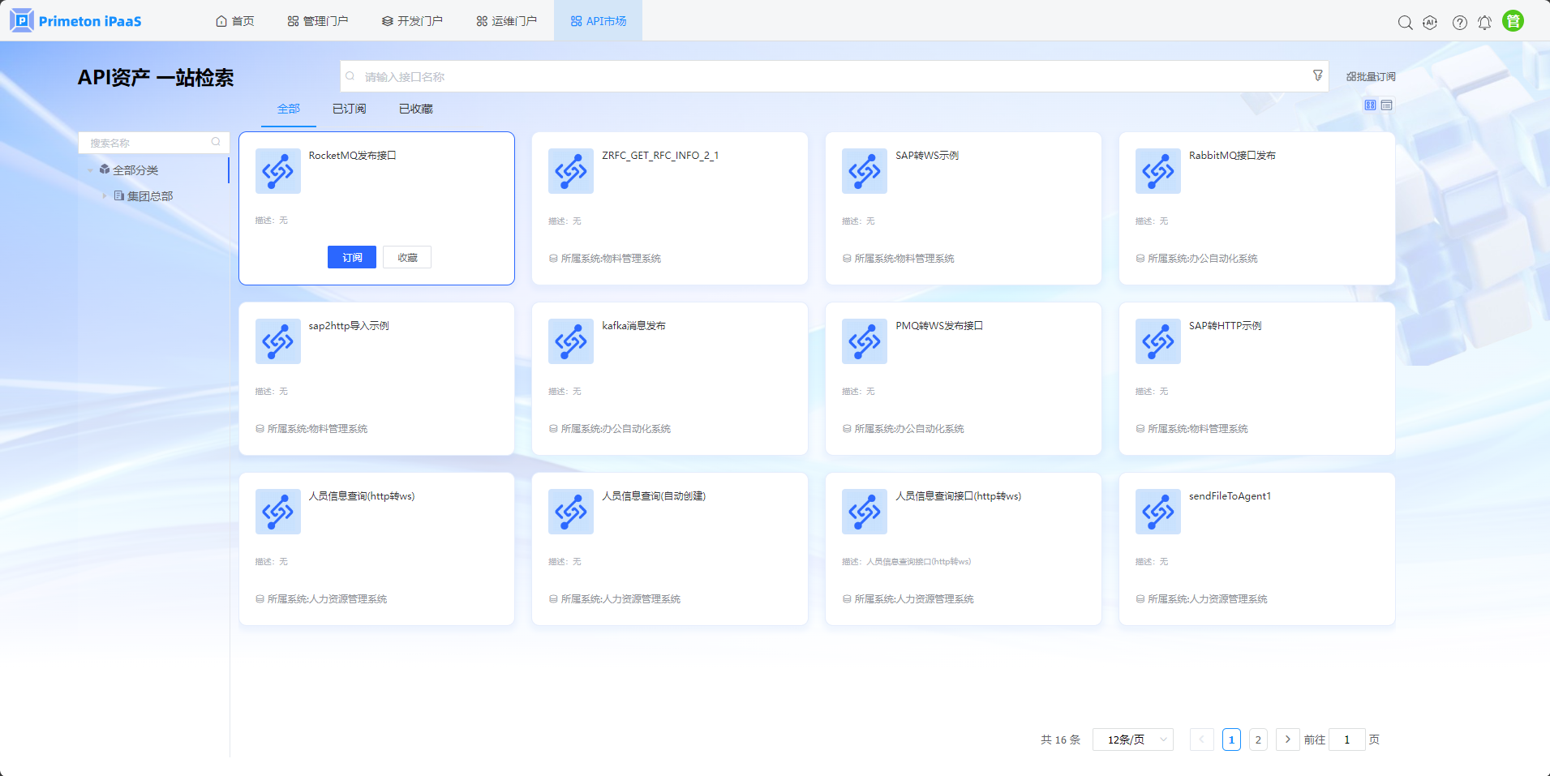Open the notifications bell icon
The image size is (1550, 776).
1484,23
